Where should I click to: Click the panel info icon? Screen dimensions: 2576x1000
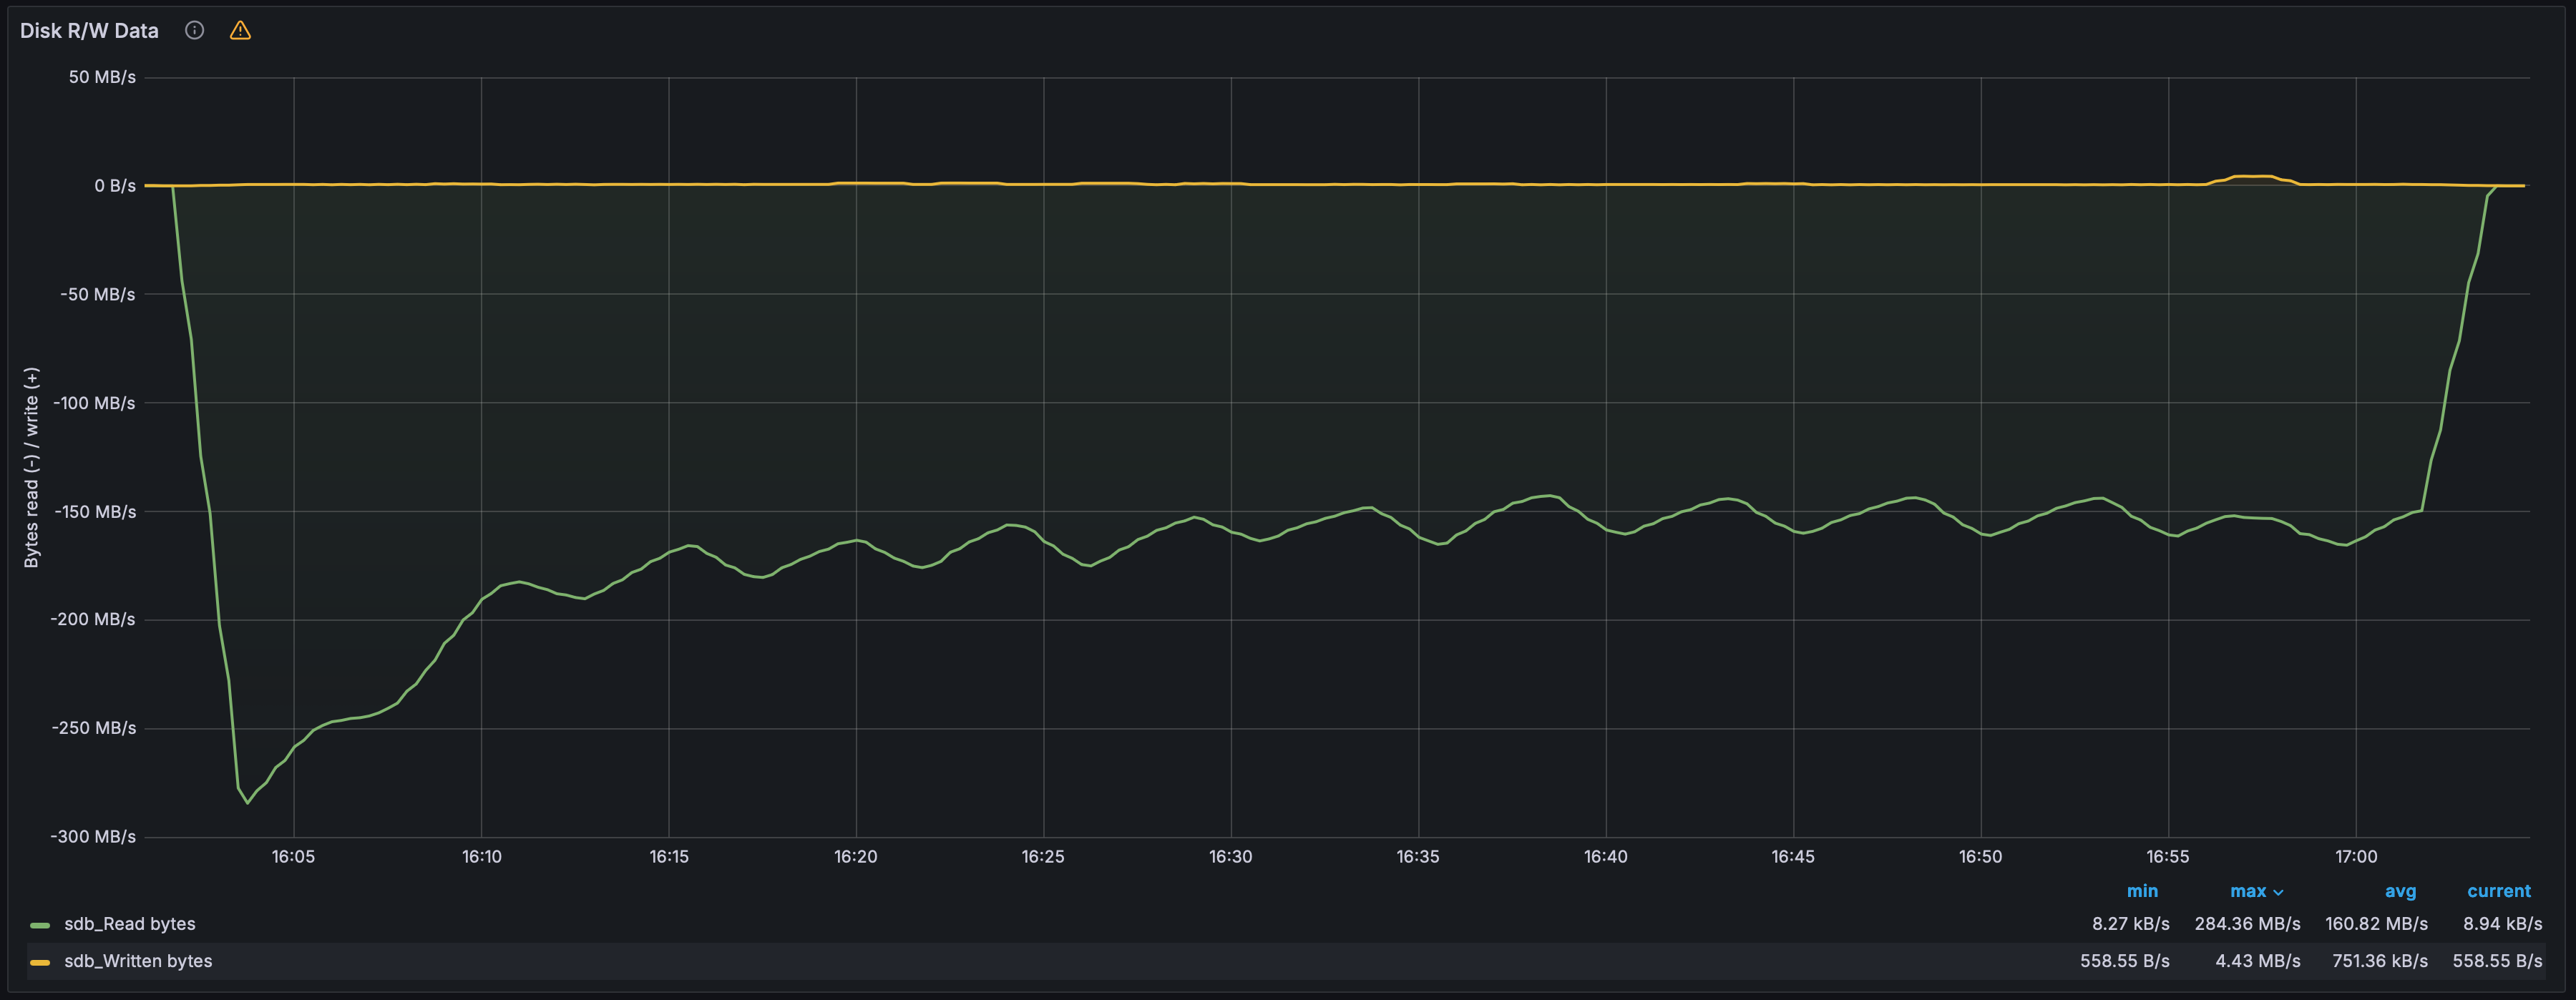pos(195,31)
